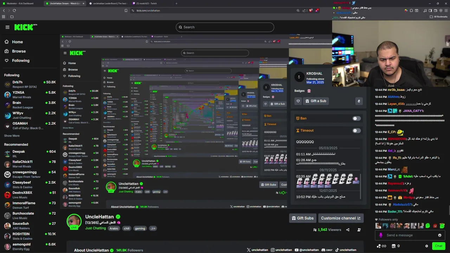Click the chill tag
This screenshot has height=253, width=450.
coord(127,228)
